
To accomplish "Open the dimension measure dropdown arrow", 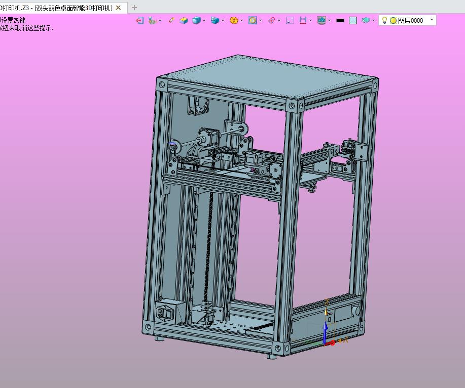I will pyautogui.click(x=310, y=20).
